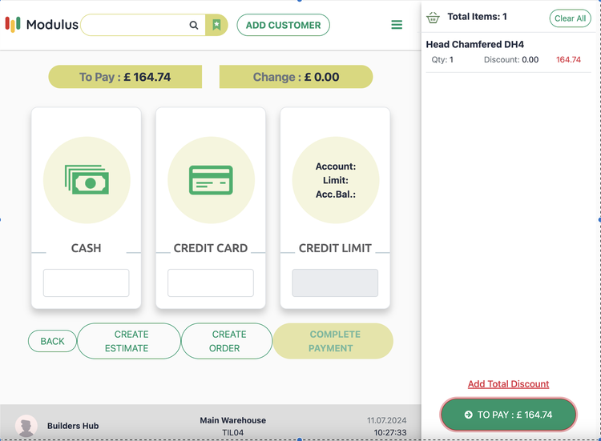Click the basket icon beside Total Items

coord(434,17)
